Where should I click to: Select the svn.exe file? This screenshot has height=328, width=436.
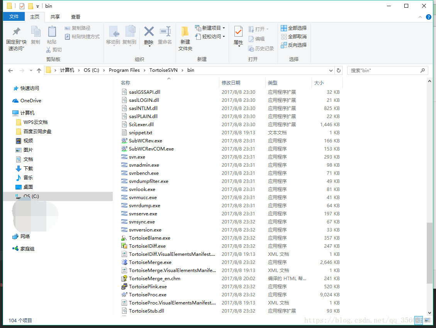click(137, 157)
